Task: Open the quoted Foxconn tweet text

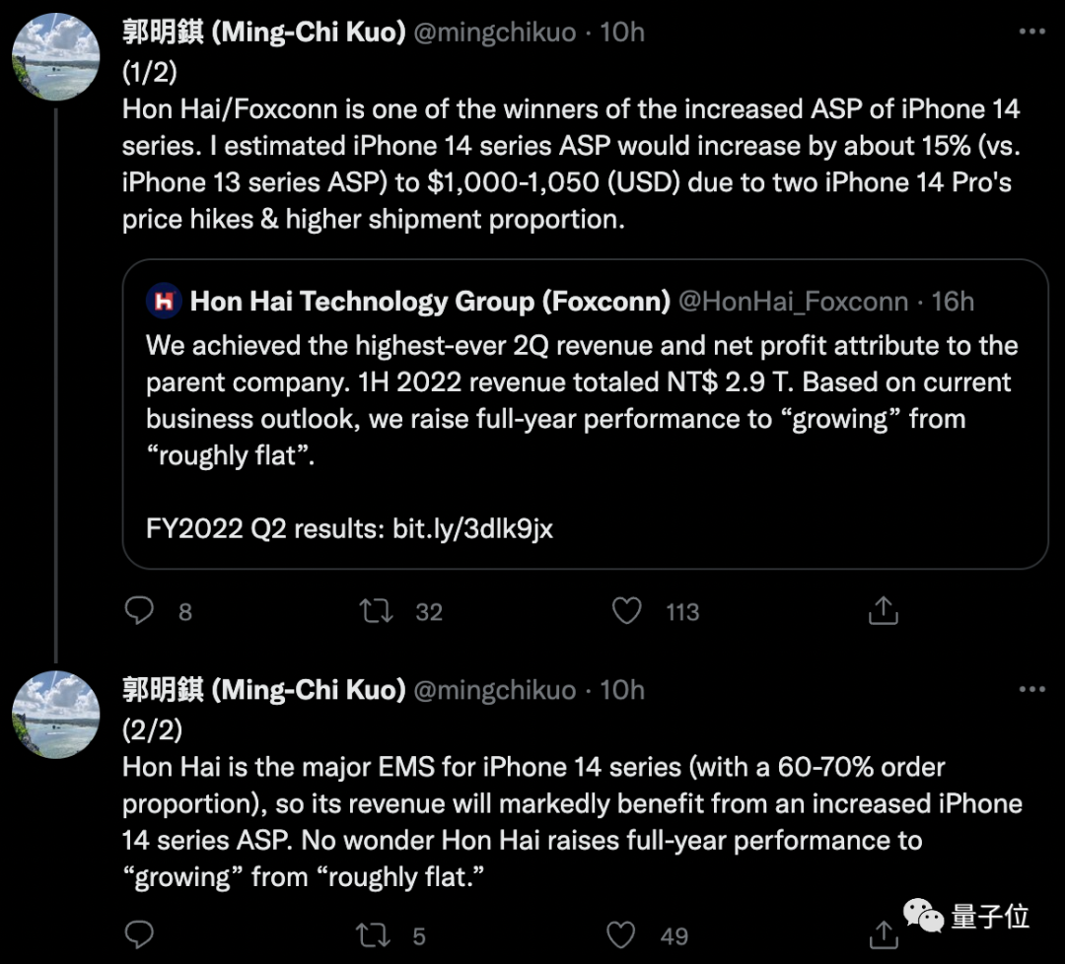Action: tap(582, 400)
